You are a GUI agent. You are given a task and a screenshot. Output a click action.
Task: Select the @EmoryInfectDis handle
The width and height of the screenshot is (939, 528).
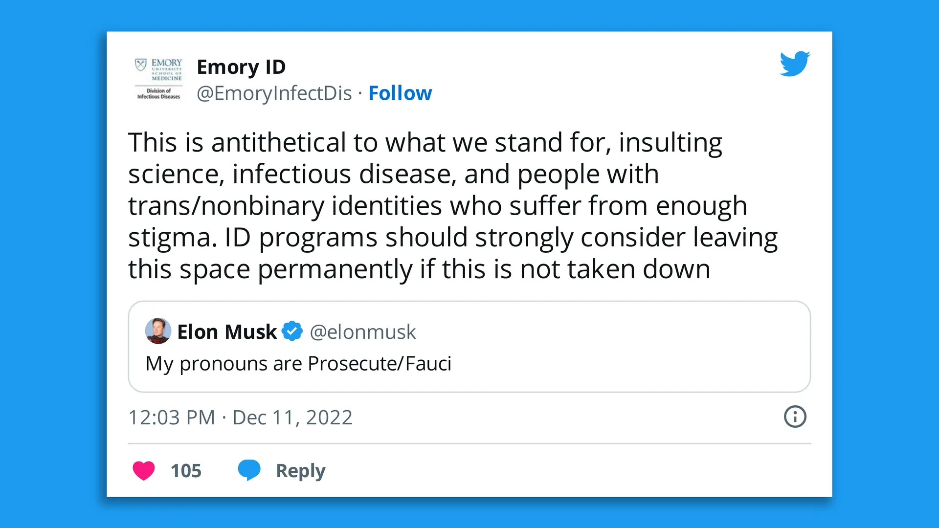tap(274, 93)
